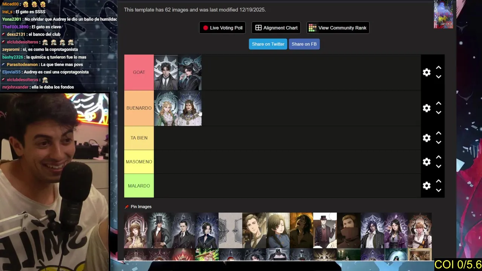Move the BUENARDO tier row down
482x271 pixels.
438,112
